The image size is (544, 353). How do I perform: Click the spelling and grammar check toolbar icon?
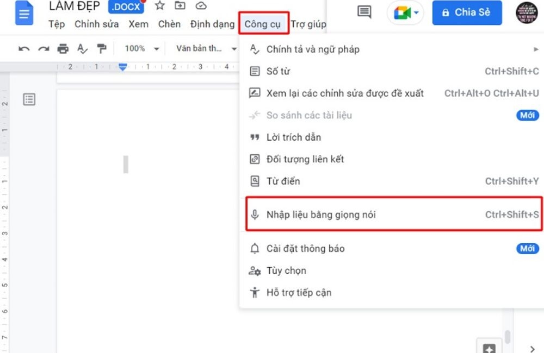[x=82, y=48]
